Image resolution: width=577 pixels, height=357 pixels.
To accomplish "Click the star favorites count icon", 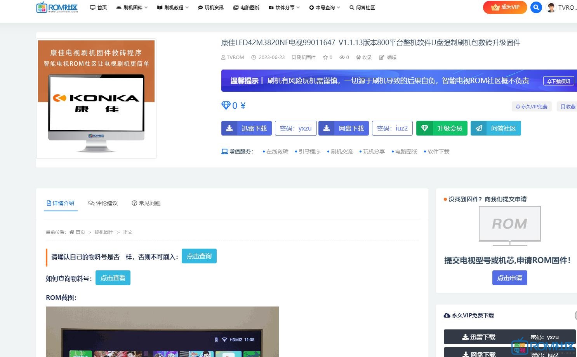I will [325, 57].
